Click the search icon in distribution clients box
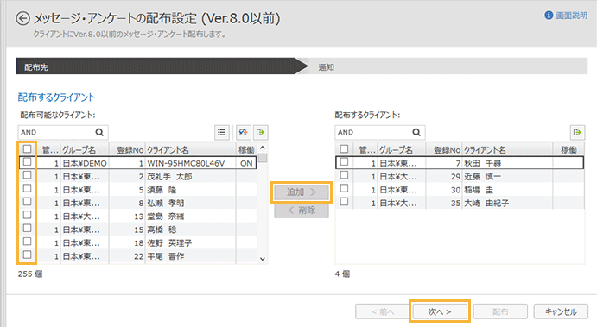The image size is (597, 327). [x=416, y=132]
